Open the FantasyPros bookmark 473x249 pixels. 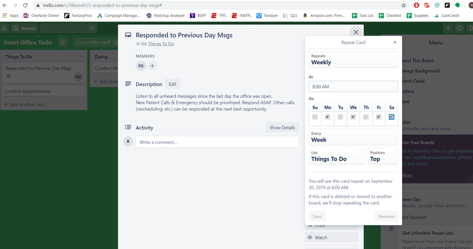(x=78, y=15)
